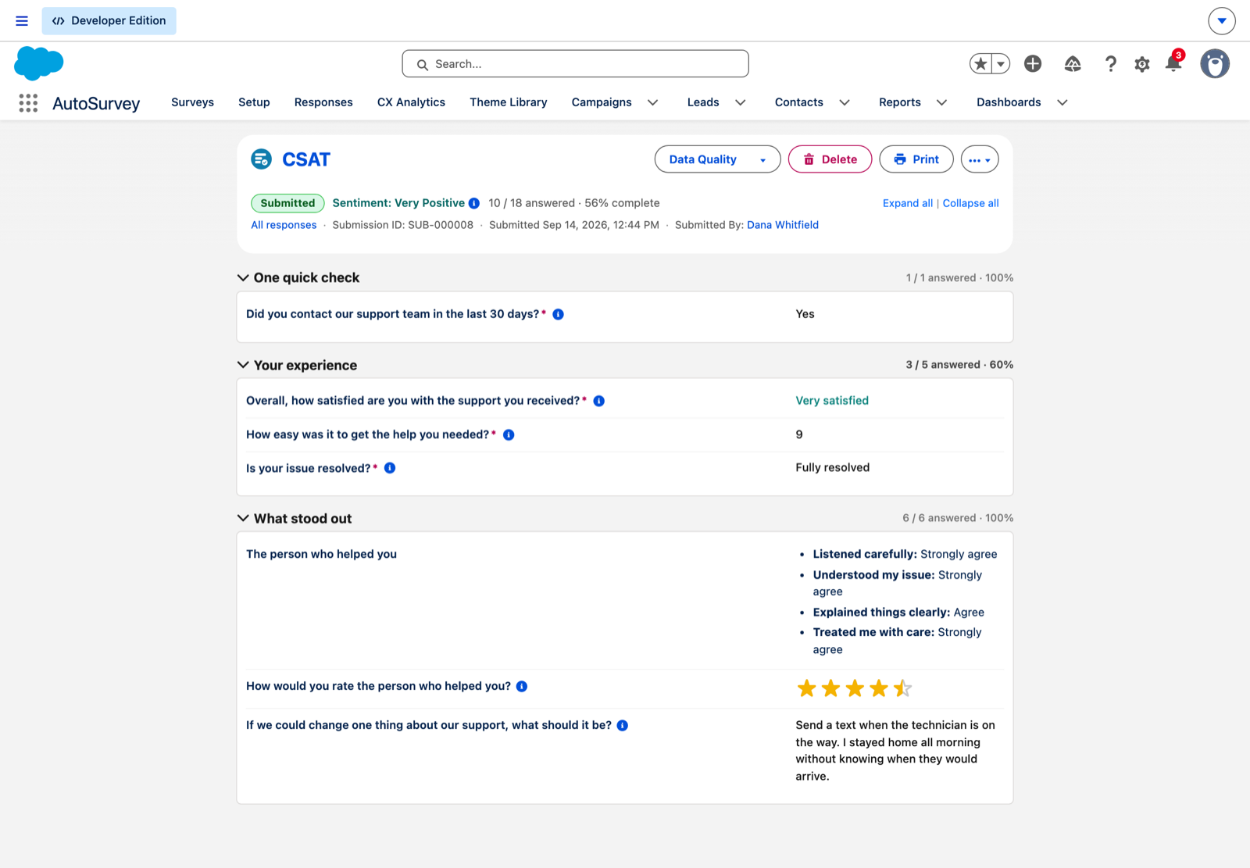Screen dimensions: 1250x868
Task: Open the Setup gear icon
Action: tap(1142, 64)
